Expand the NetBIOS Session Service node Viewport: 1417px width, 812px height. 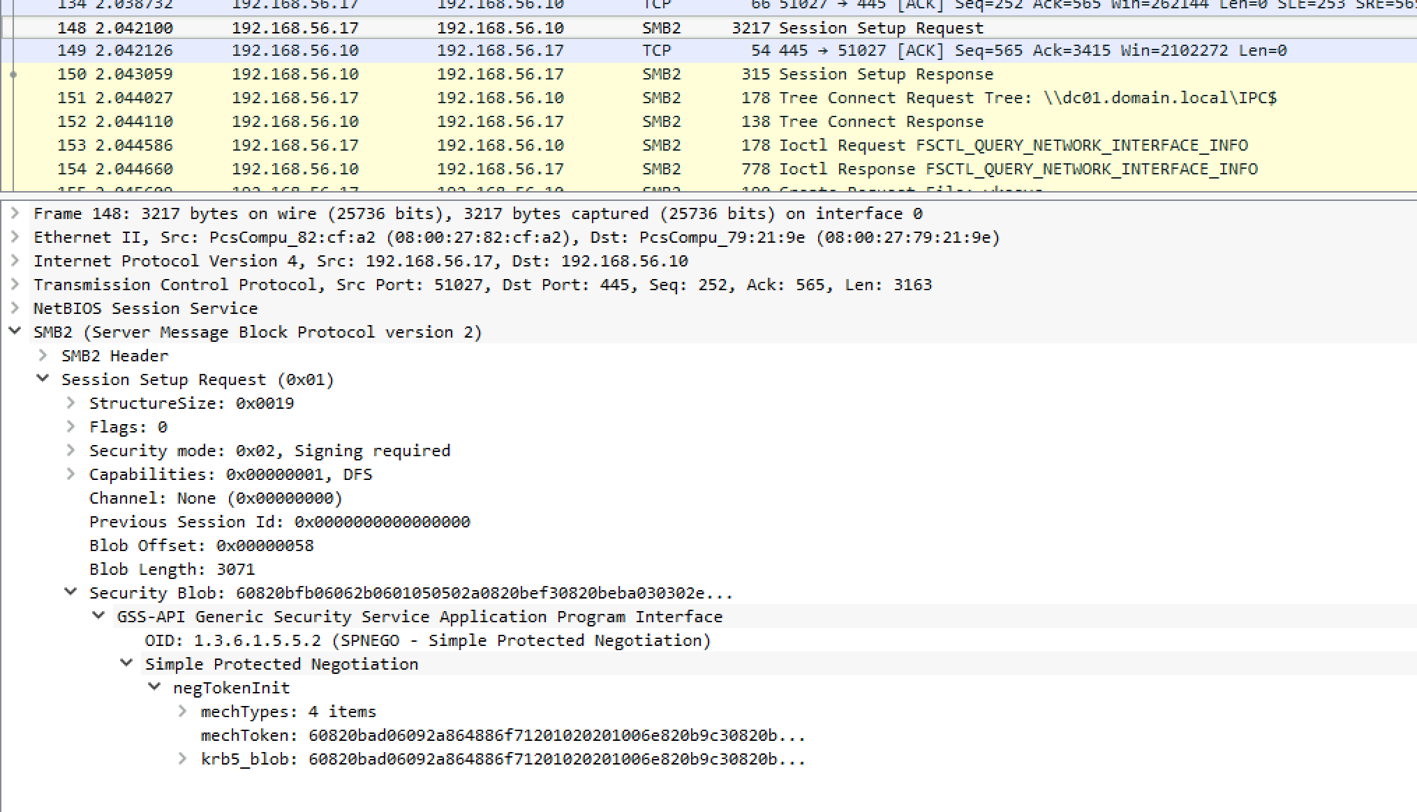[x=14, y=308]
